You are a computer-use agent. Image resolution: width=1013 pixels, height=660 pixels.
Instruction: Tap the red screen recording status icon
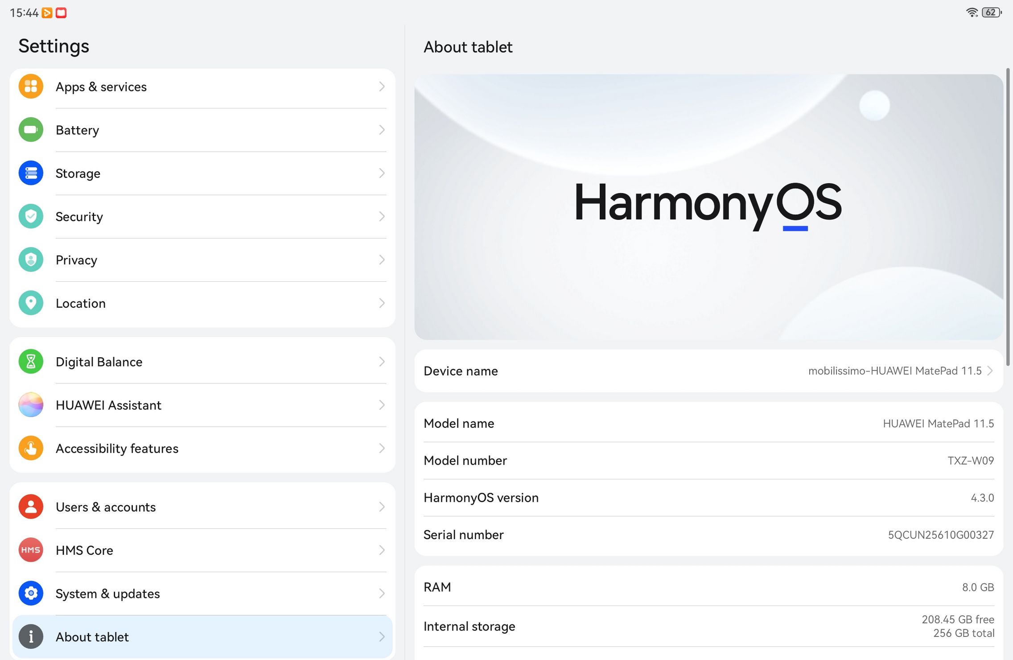61,13
